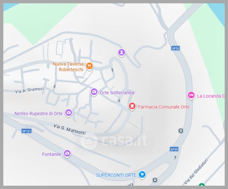Open the Farmacia Comunale Orte text label

[x=164, y=107]
